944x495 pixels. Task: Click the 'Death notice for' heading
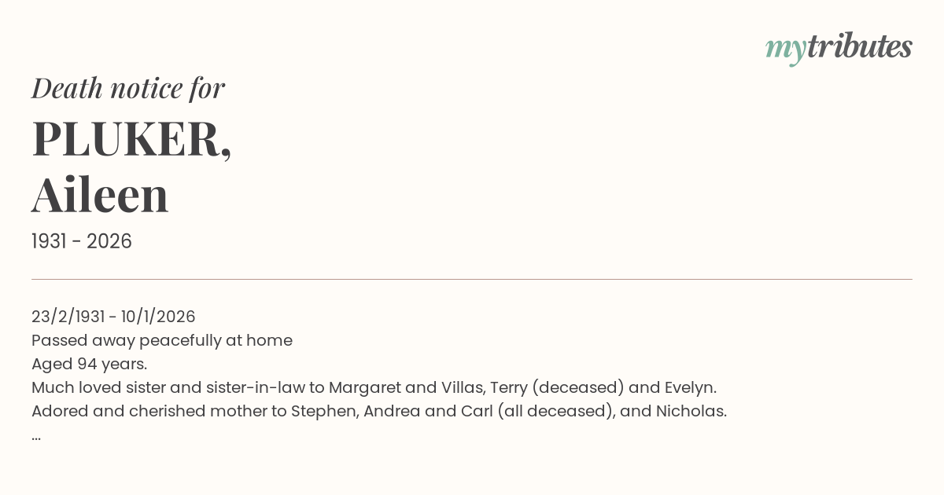click(128, 88)
